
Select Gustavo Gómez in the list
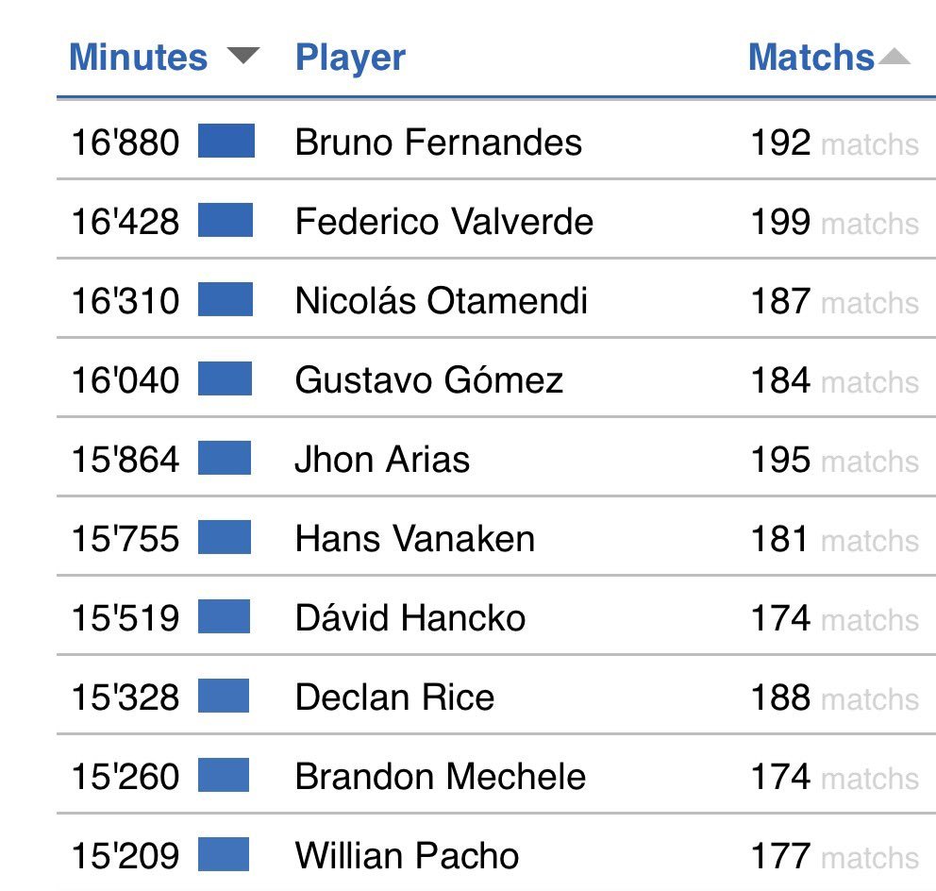(x=428, y=380)
